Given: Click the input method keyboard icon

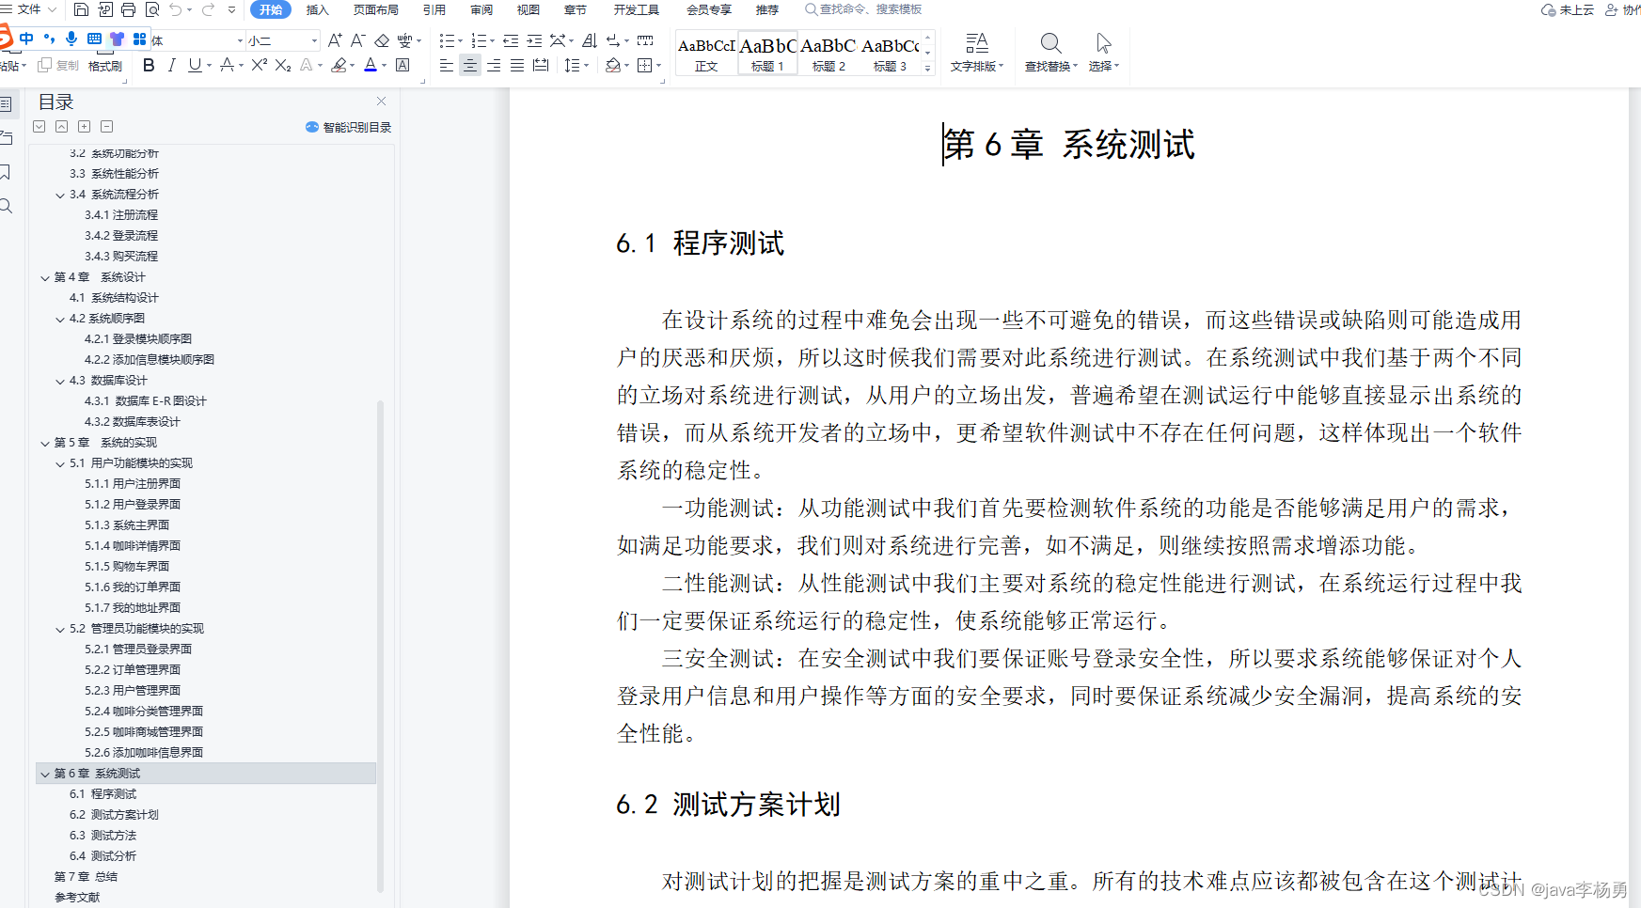Looking at the screenshot, I should (94, 39).
